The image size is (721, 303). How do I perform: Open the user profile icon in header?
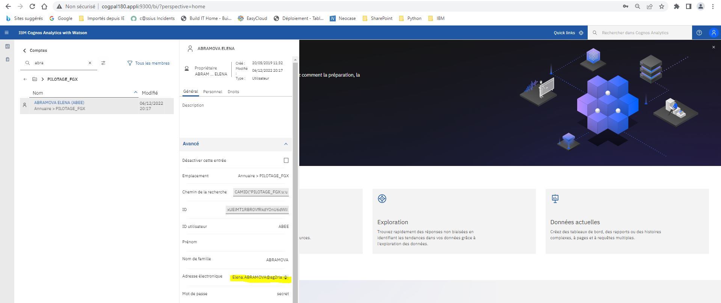[x=713, y=33]
